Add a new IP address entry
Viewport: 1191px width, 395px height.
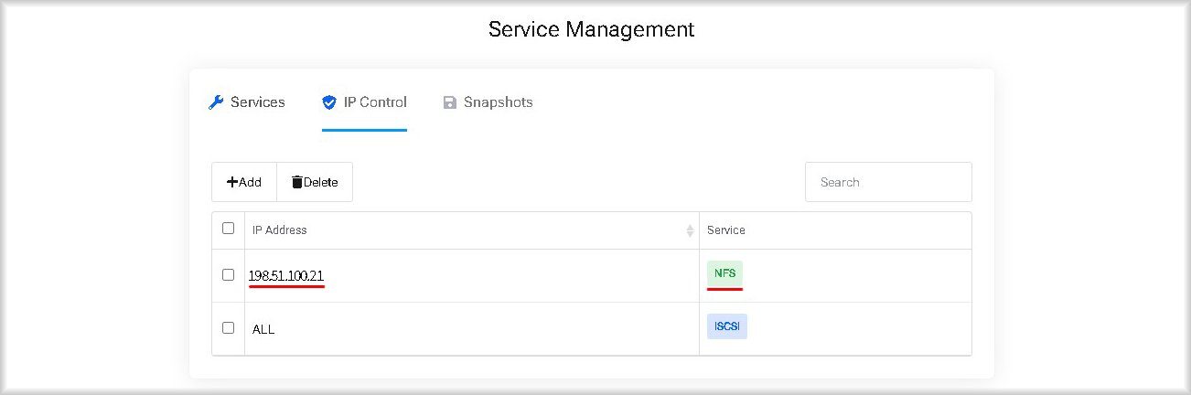tap(244, 182)
